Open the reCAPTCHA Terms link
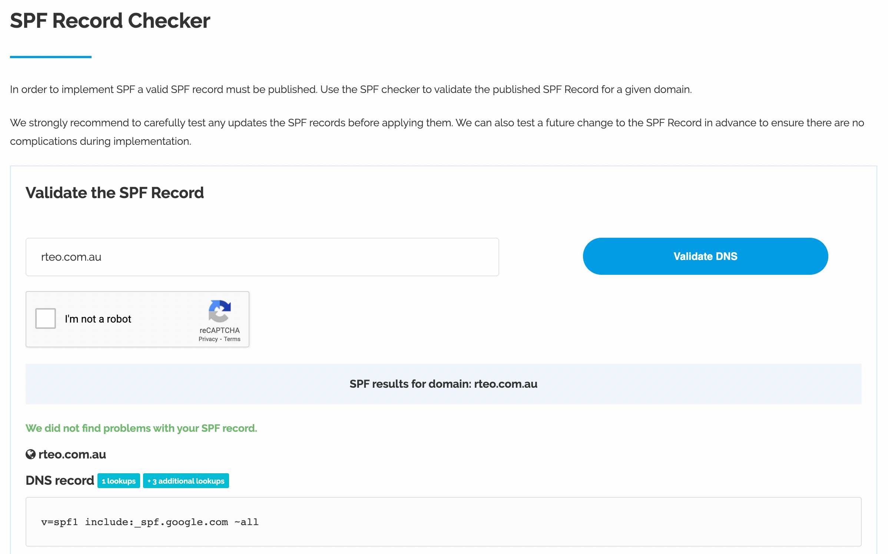This screenshot has width=888, height=554. tap(232, 339)
